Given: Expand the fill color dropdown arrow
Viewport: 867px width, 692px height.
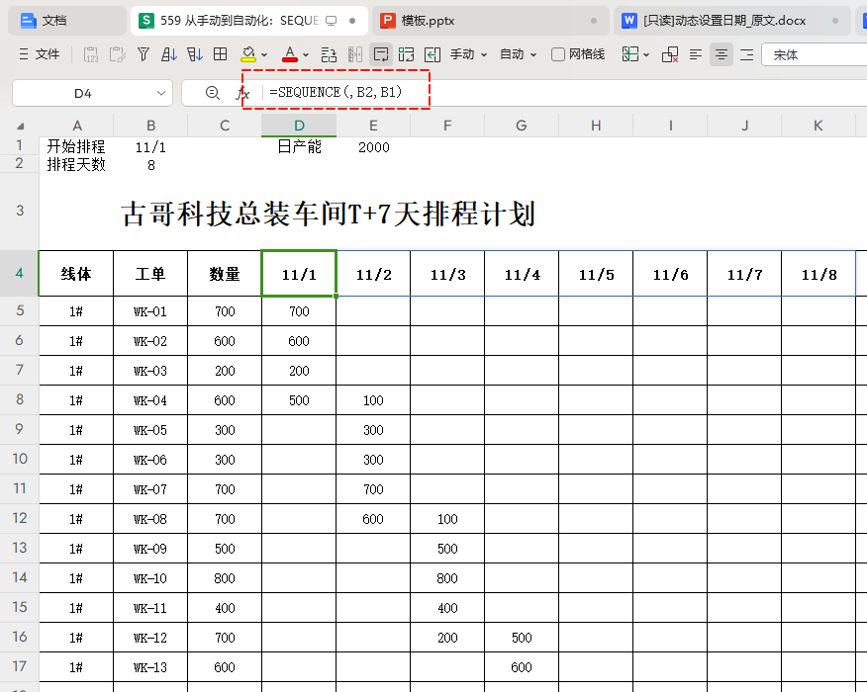Looking at the screenshot, I should [x=264, y=54].
